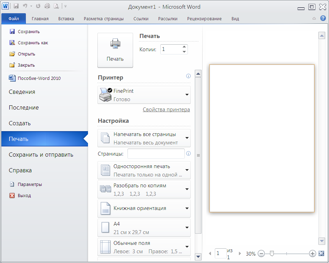Open the Customize Quick Access Toolbar arrow
The width and height of the screenshot is (329, 263).
tap(65, 6)
